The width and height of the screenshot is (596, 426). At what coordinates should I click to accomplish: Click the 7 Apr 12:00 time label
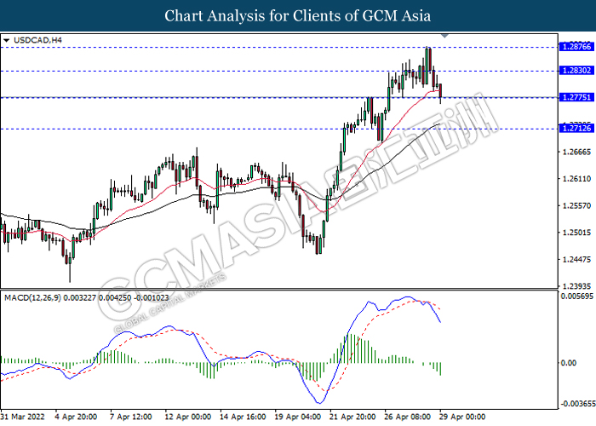[131, 417]
